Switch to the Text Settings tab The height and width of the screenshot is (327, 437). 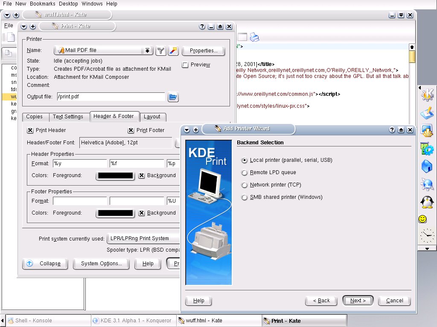pyautogui.click(x=68, y=117)
